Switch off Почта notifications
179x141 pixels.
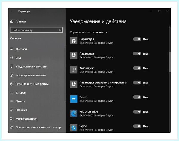tap(137, 97)
